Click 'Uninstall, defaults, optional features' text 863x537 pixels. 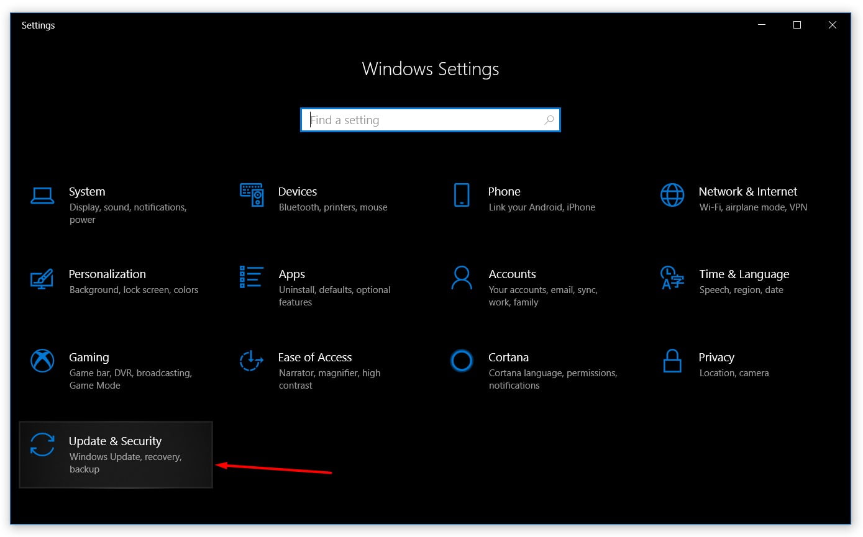coord(335,296)
